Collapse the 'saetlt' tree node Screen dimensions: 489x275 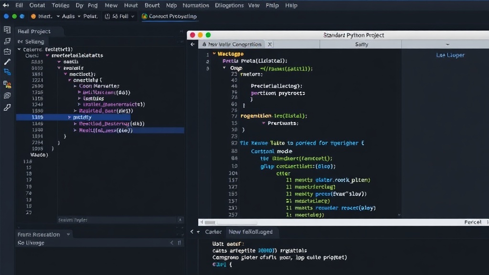(59, 62)
